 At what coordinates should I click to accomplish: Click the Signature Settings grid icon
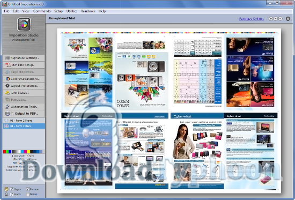click(8, 58)
